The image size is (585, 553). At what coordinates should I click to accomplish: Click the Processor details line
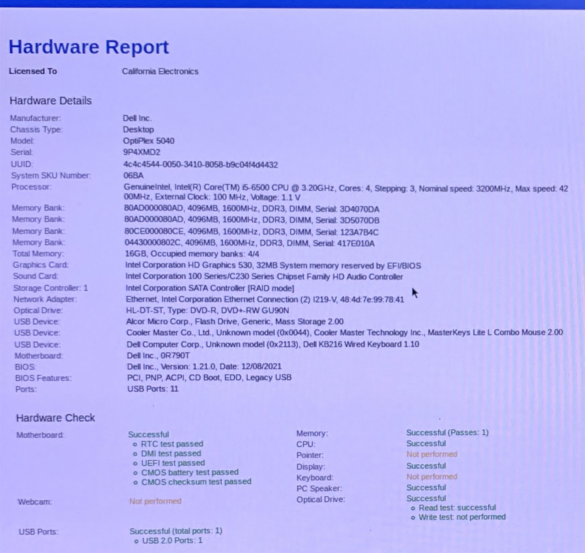point(346,192)
